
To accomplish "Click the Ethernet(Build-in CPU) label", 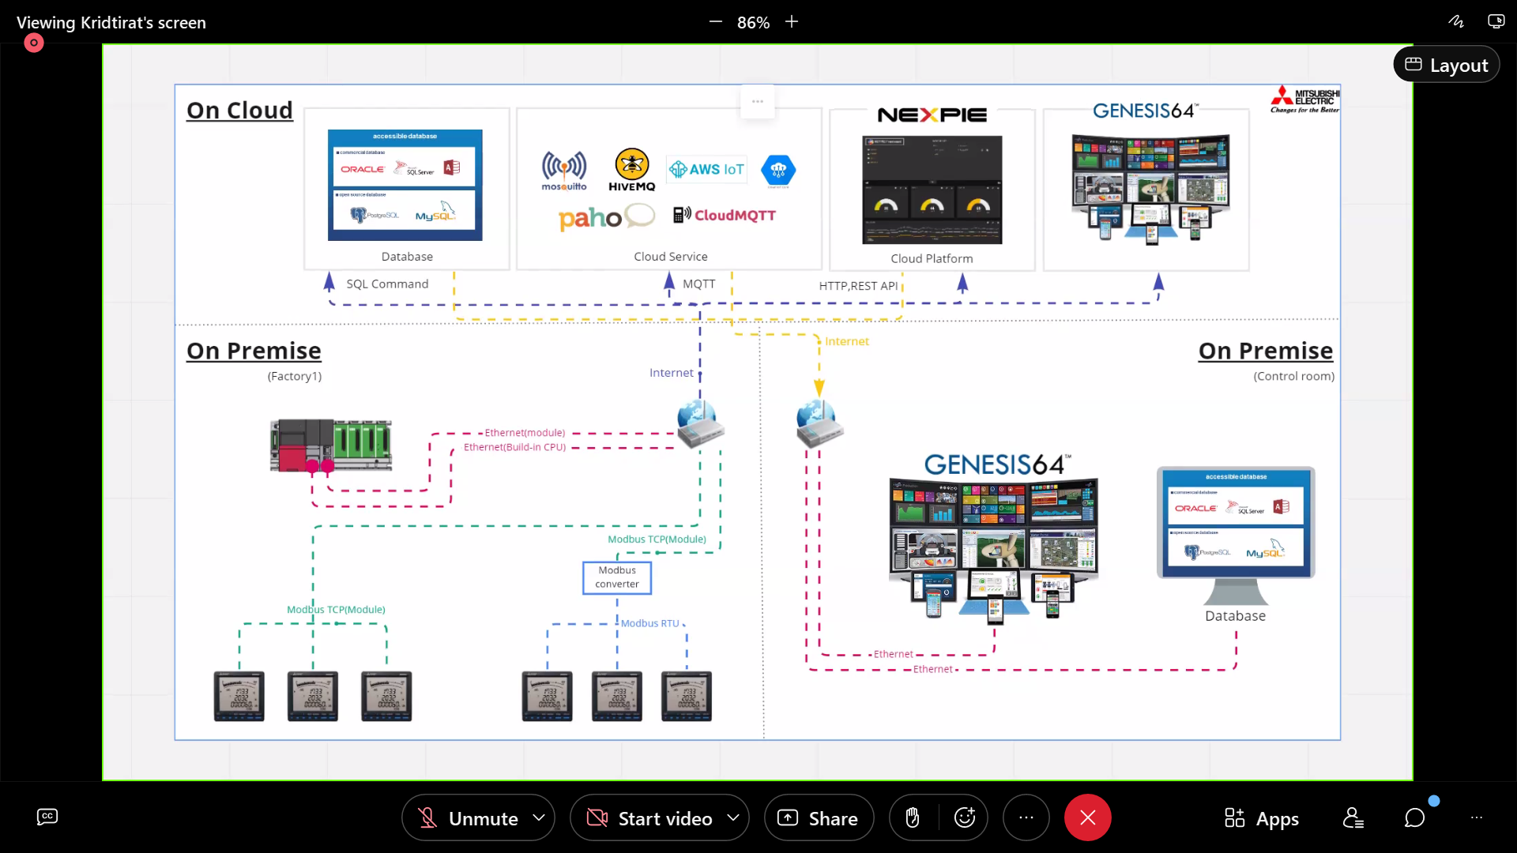I will (515, 447).
